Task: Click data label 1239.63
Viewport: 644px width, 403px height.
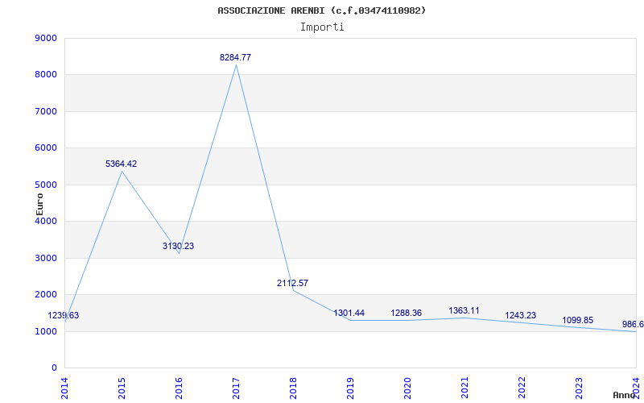Action: [x=64, y=316]
